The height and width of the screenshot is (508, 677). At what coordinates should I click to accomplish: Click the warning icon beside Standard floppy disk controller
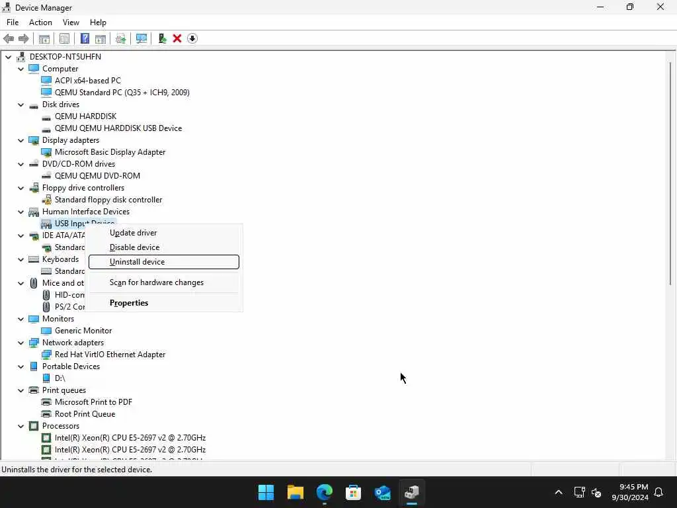click(46, 200)
